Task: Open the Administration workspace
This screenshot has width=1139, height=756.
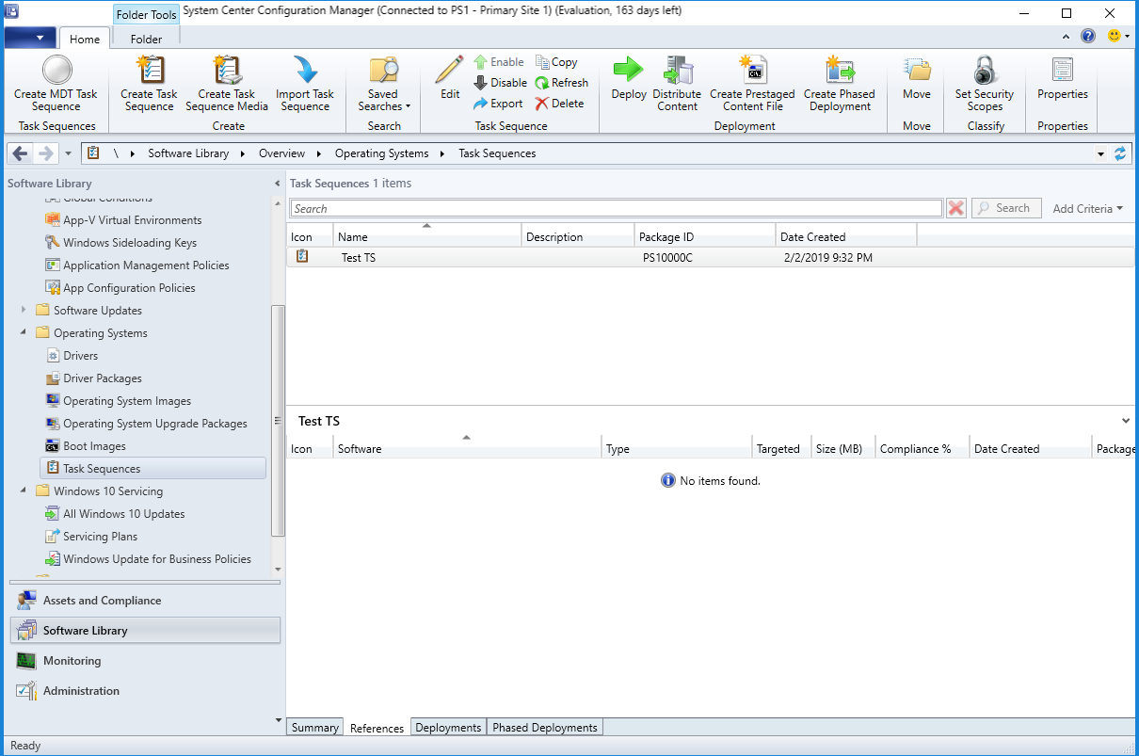Action: 145,691
